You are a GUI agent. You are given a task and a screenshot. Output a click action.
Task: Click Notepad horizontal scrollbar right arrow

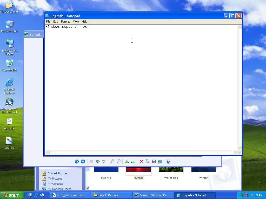(235, 152)
